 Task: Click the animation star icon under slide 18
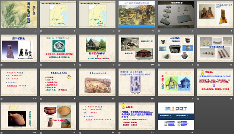198,99
